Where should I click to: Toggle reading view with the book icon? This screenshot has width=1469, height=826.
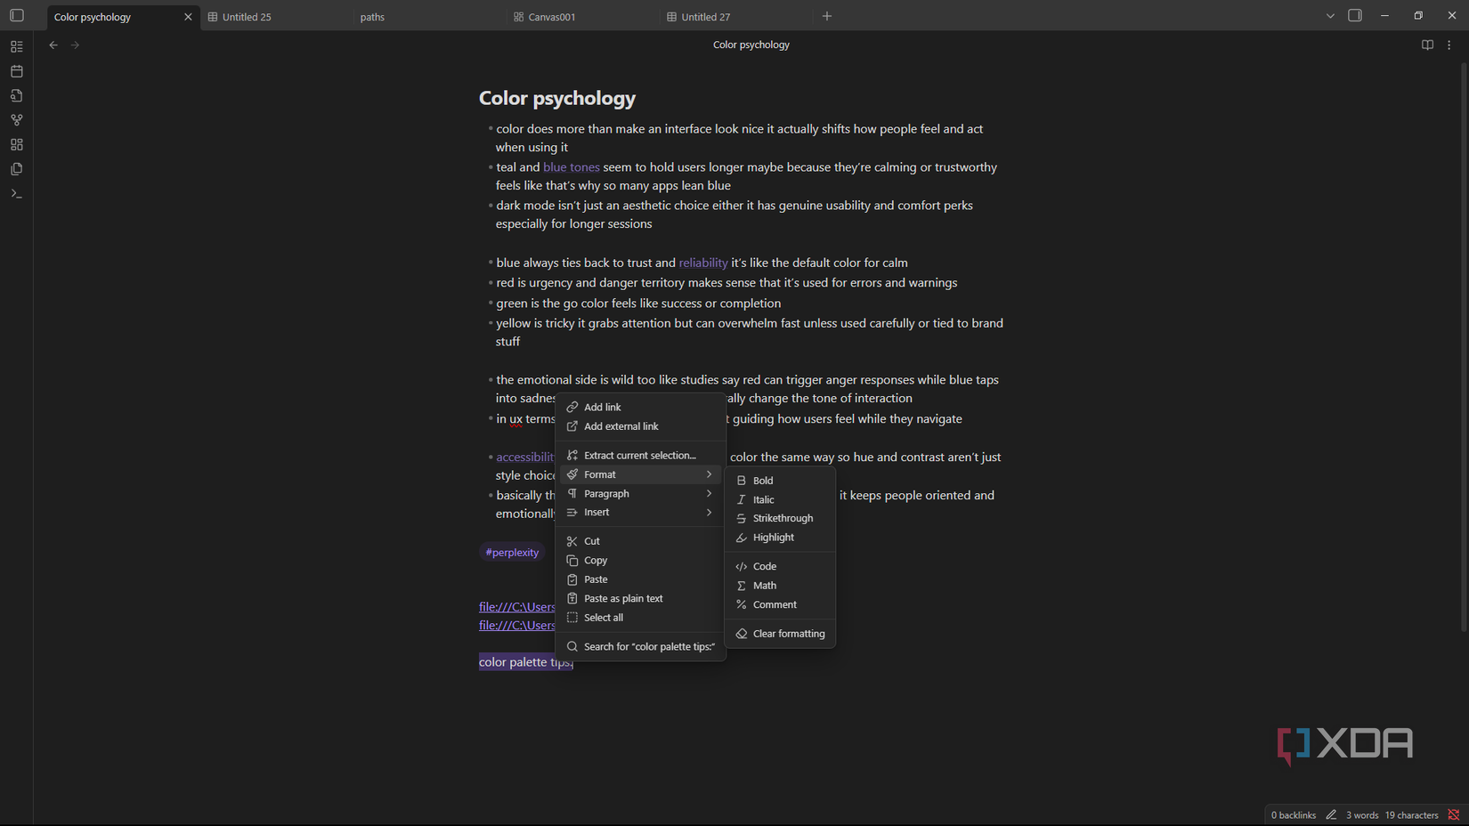tap(1427, 45)
